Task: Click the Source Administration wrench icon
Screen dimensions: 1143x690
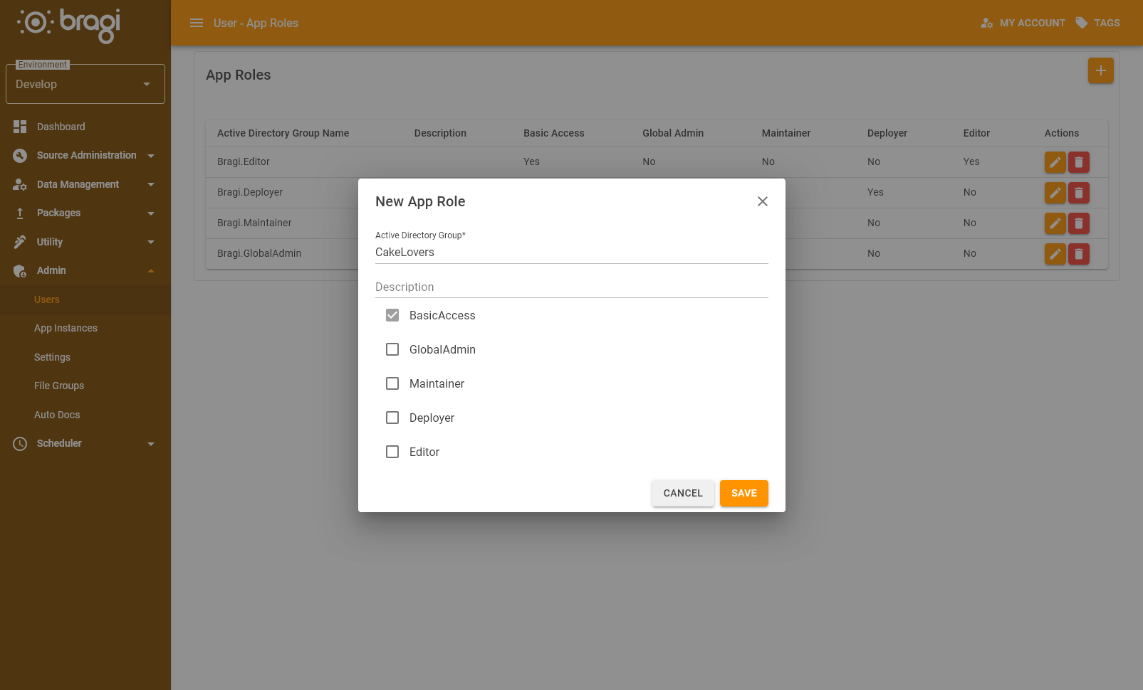Action: tap(20, 155)
